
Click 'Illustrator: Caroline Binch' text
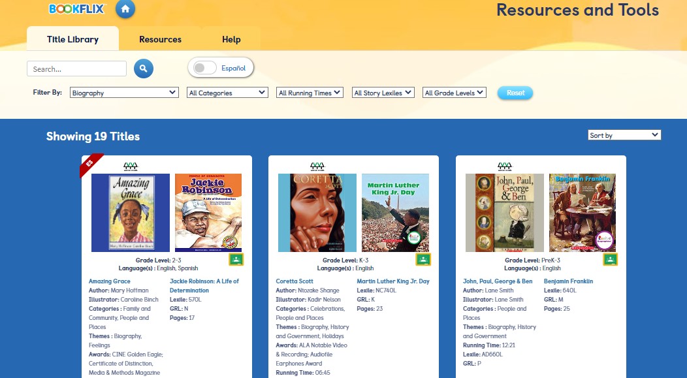(123, 300)
